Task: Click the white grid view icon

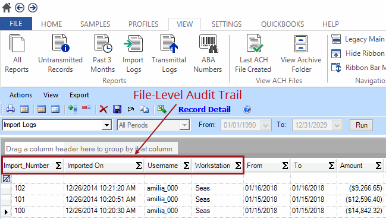Action: click(55, 109)
